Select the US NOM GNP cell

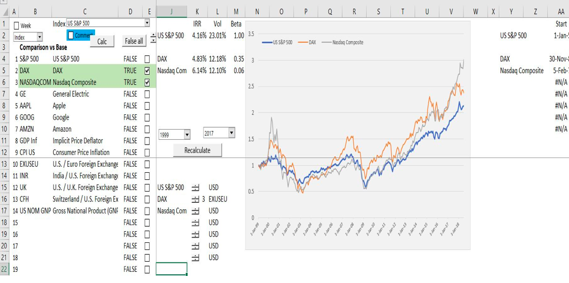click(35, 211)
